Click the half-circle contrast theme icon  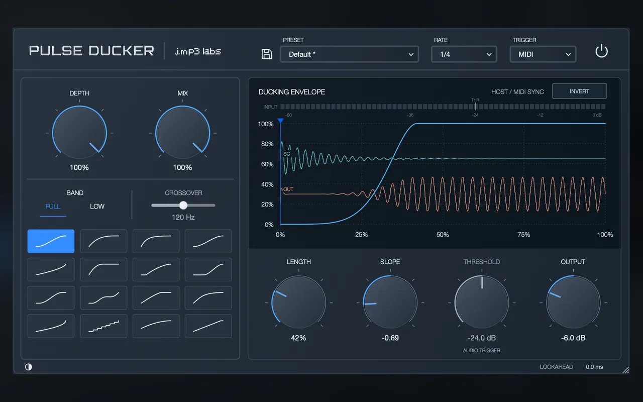point(29,367)
